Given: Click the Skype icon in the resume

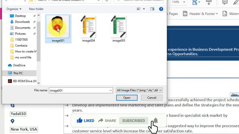Looking at the screenshot, I should 12,105.
